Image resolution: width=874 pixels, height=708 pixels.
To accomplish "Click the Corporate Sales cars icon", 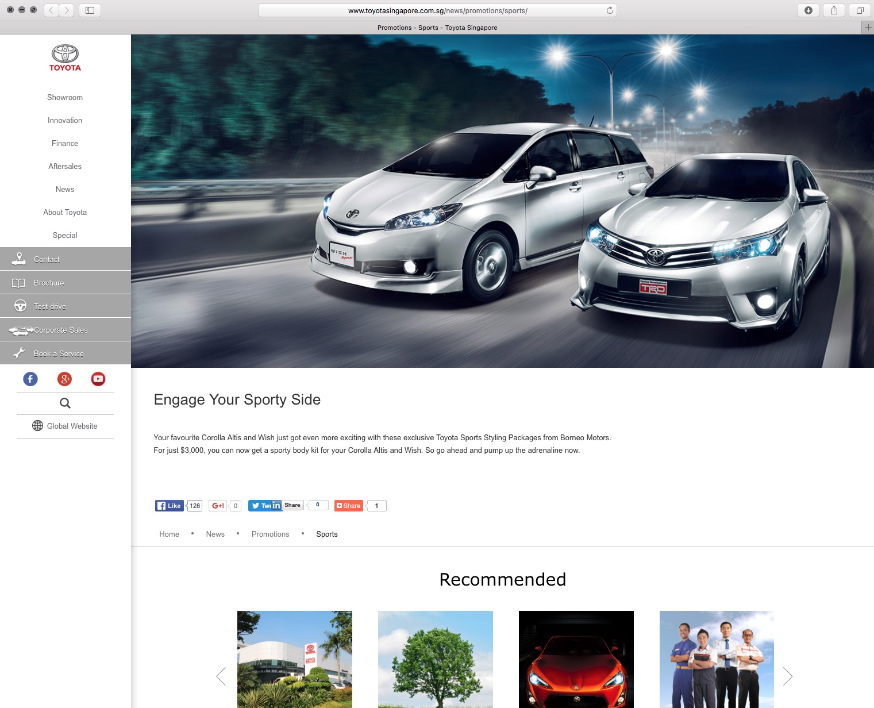I will (21, 330).
